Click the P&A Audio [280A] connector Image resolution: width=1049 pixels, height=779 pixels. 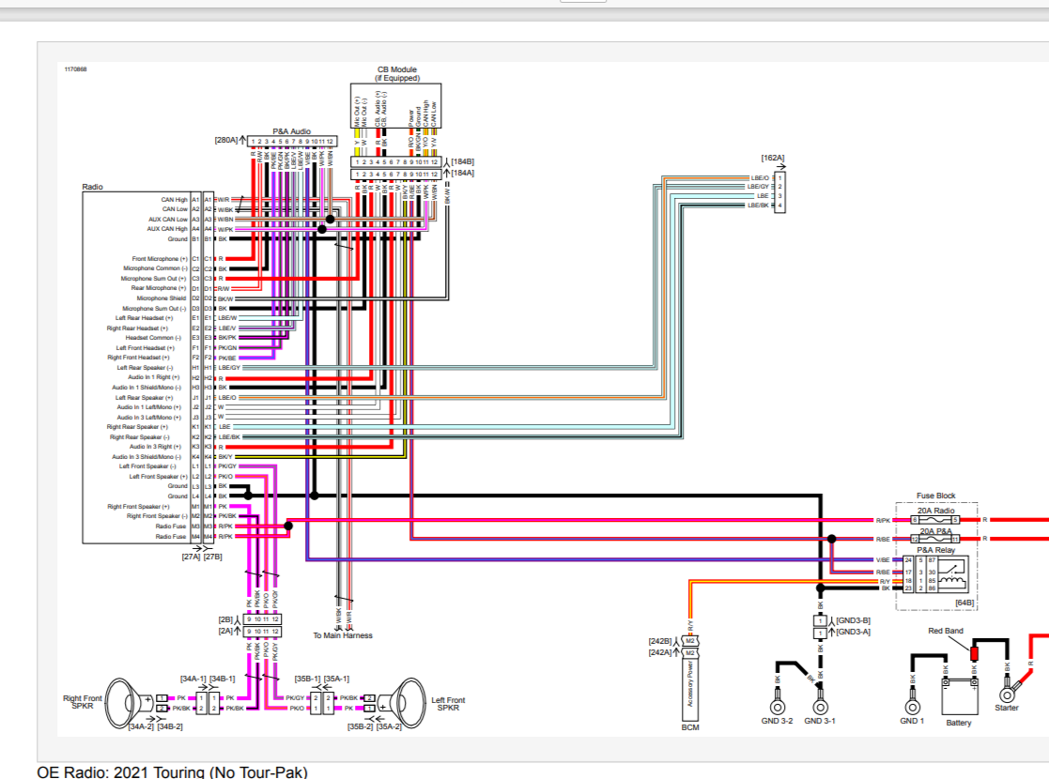pos(291,142)
